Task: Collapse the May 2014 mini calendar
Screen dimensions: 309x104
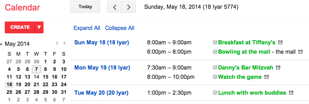Action: coord(1,44)
